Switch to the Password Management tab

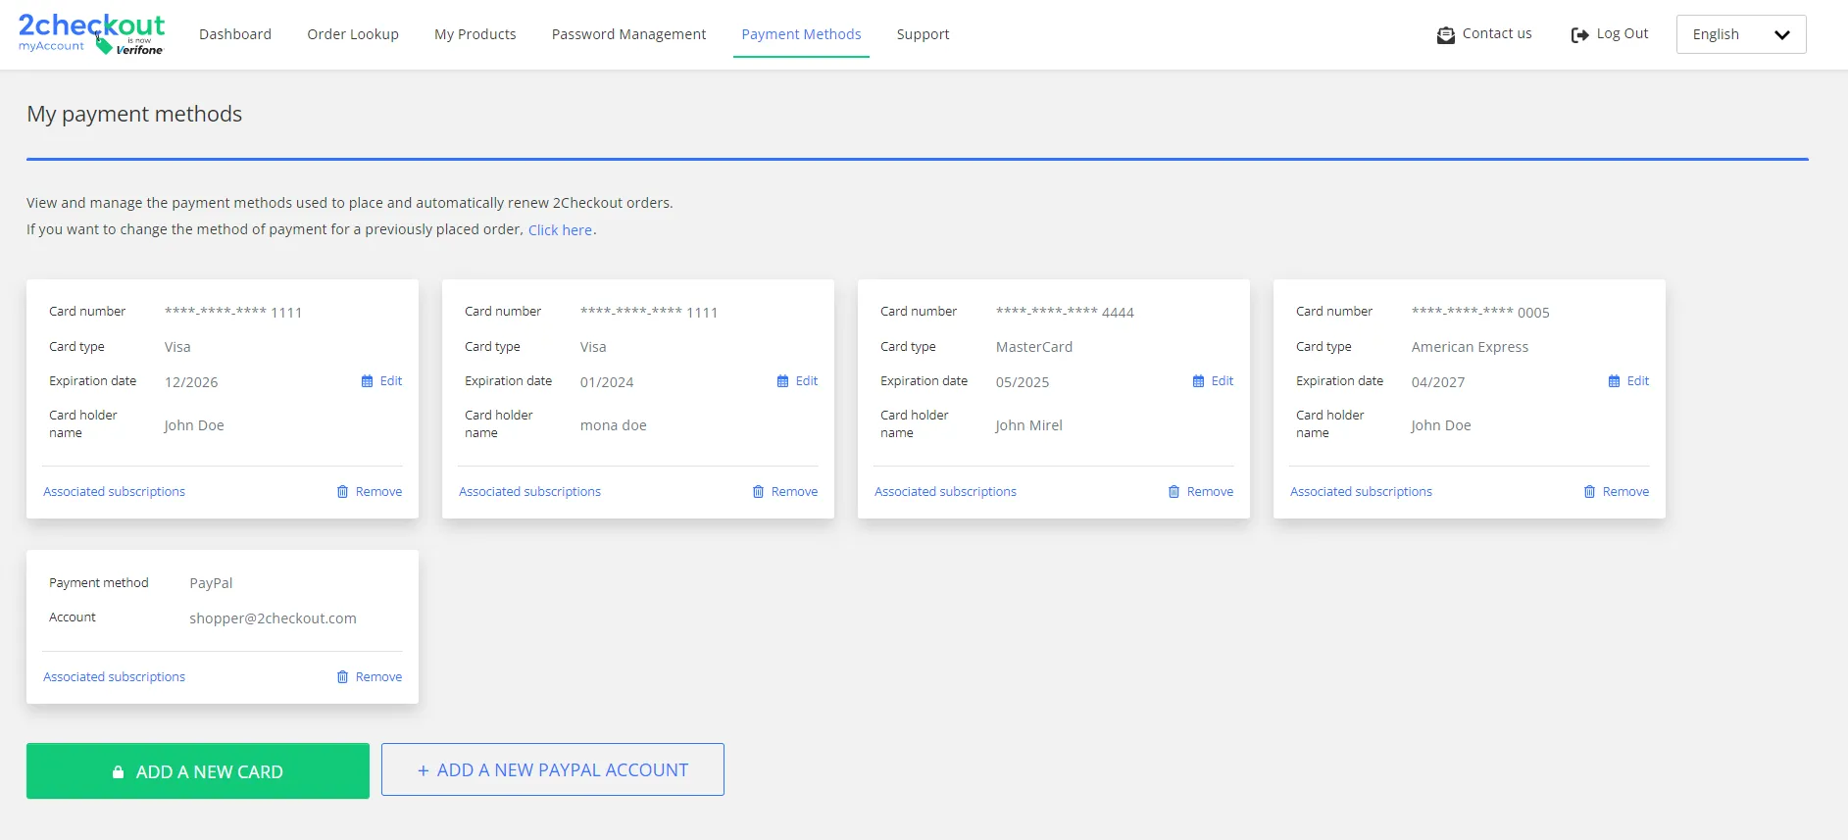tap(628, 34)
